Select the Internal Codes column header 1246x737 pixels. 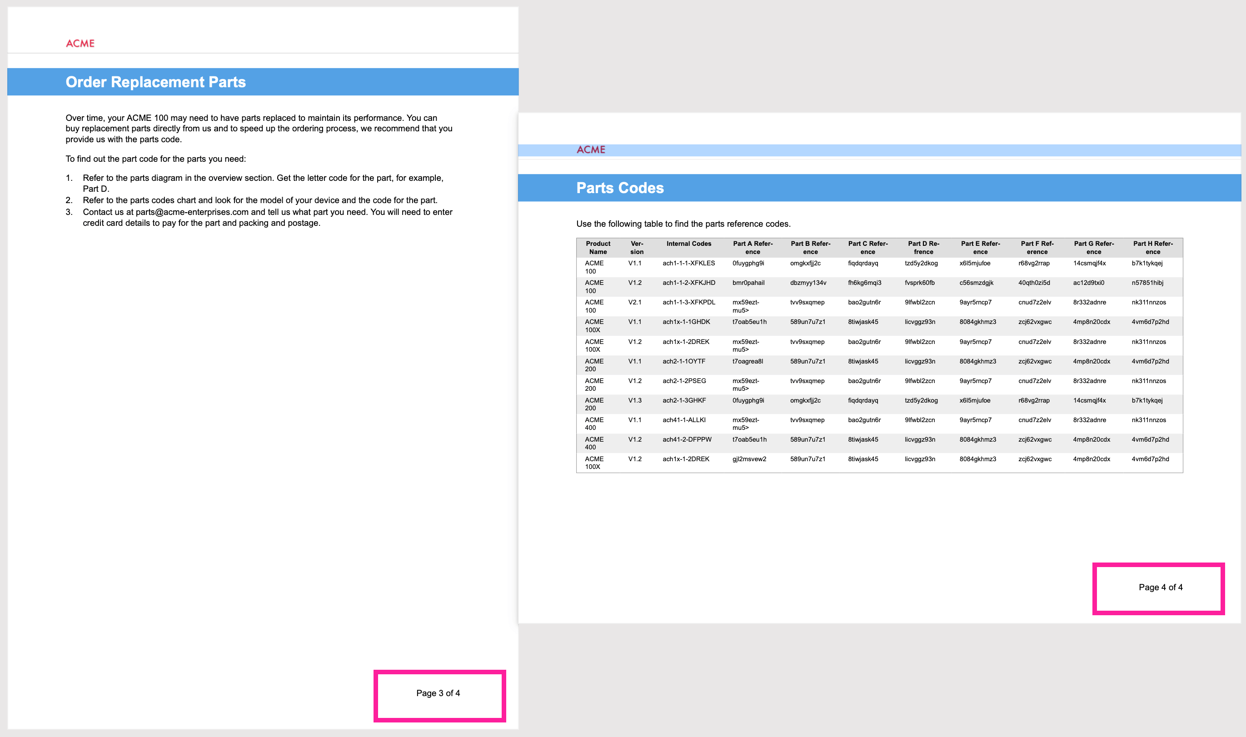click(x=688, y=244)
